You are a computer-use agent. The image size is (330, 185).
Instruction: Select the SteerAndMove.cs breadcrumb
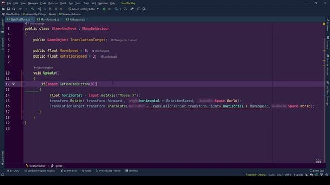70,14
